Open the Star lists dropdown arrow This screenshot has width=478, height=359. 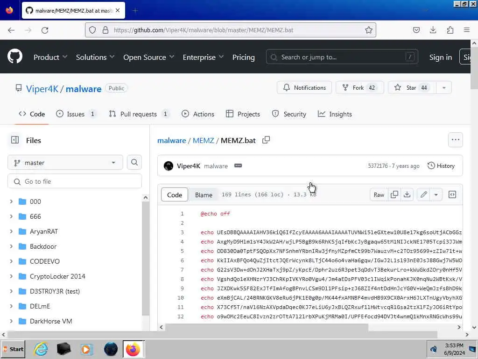(444, 88)
